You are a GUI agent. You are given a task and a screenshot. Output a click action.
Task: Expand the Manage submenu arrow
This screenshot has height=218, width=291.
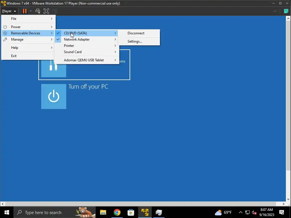click(x=52, y=39)
